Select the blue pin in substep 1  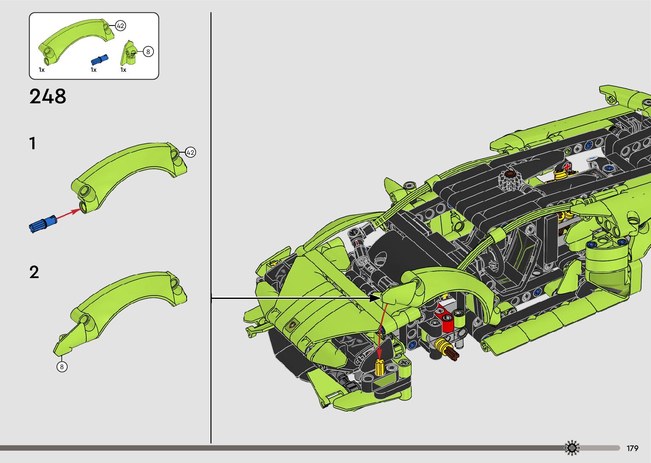click(43, 224)
